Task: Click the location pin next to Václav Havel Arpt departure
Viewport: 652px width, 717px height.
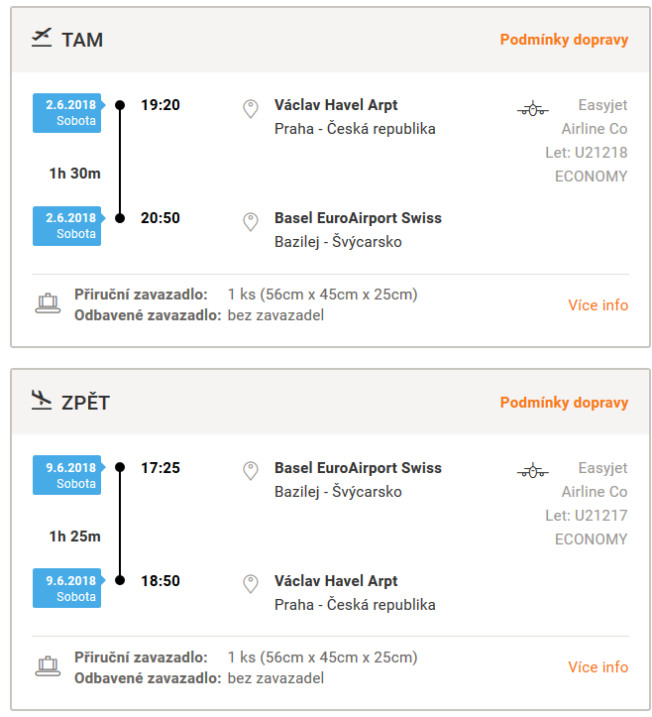Action: 251,109
